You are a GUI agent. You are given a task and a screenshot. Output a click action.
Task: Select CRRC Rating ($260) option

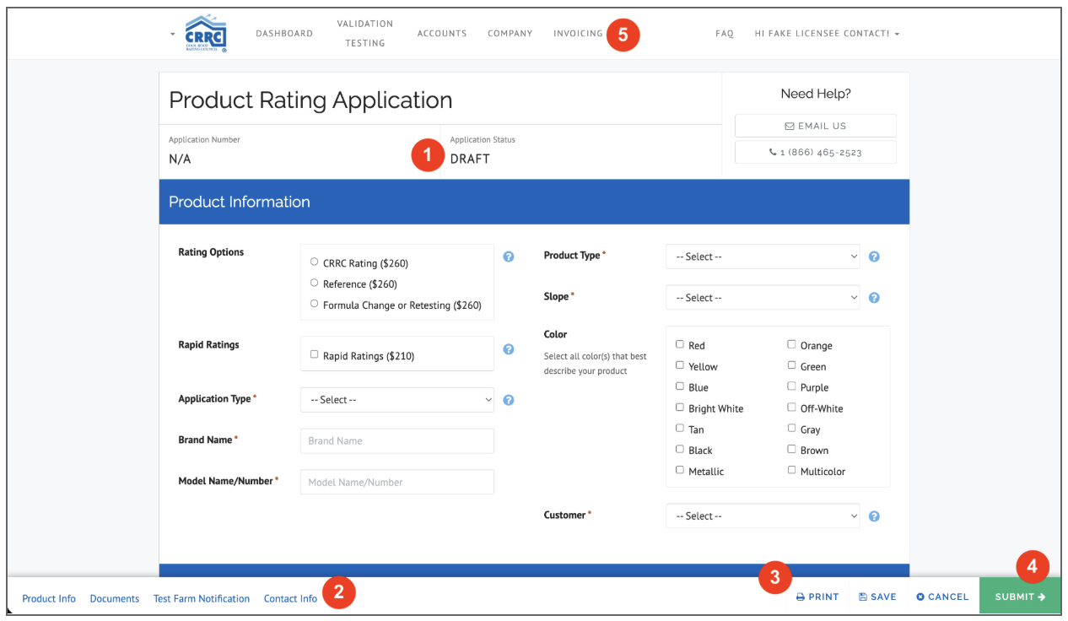(315, 262)
